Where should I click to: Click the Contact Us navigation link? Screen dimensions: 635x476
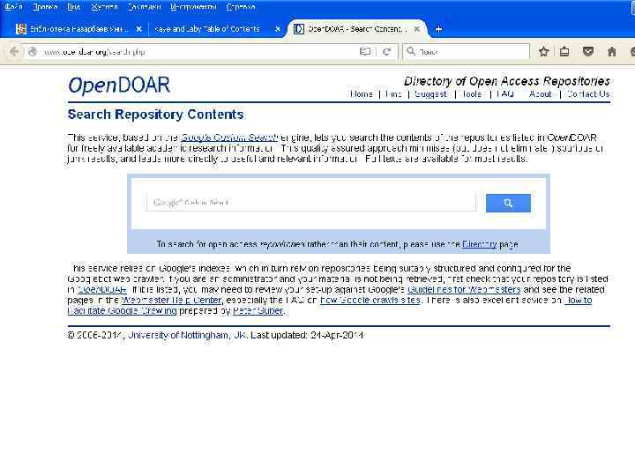(588, 94)
